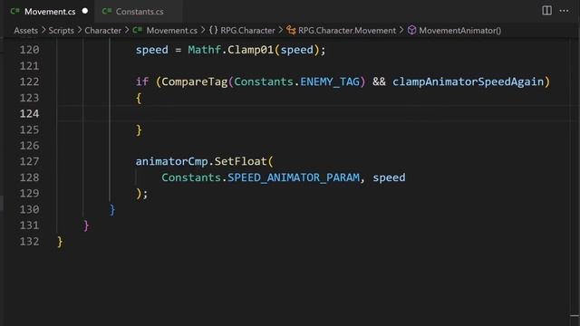Screen dimensions: 580x326
Task: Click line number 127
Action: click(x=29, y=161)
